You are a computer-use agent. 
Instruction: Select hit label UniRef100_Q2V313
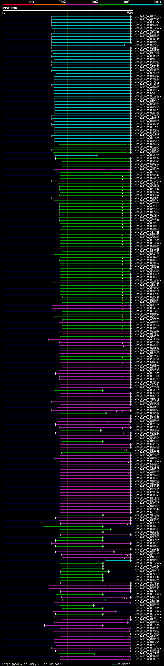tap(147, 45)
